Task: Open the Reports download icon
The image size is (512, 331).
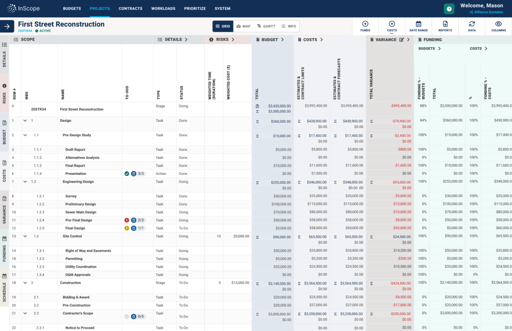Action: [445, 23]
